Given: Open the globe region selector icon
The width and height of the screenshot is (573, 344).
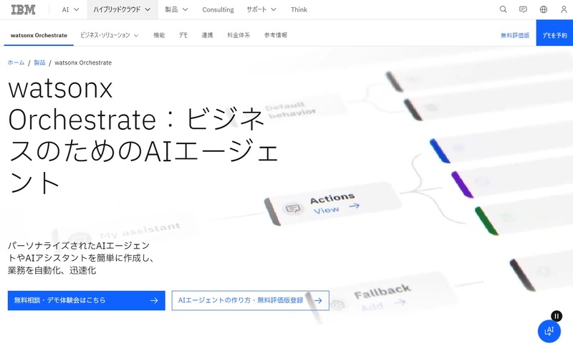Looking at the screenshot, I should click(x=544, y=9).
